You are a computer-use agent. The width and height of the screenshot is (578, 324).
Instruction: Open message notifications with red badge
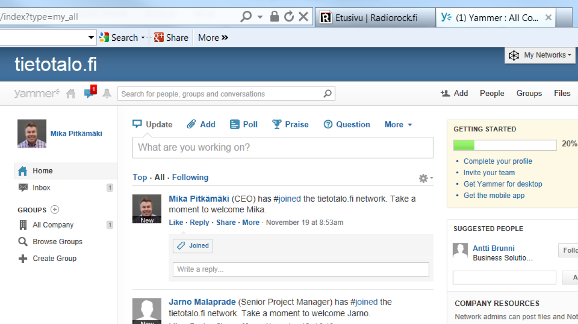tap(90, 93)
